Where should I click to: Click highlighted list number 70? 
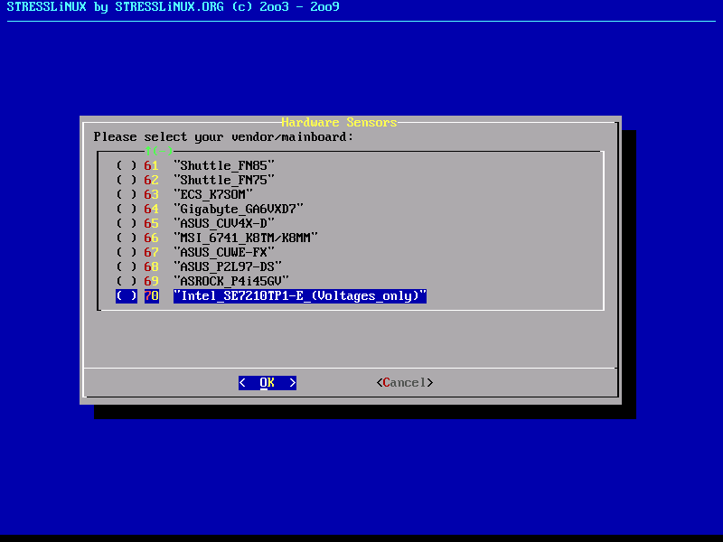click(152, 296)
